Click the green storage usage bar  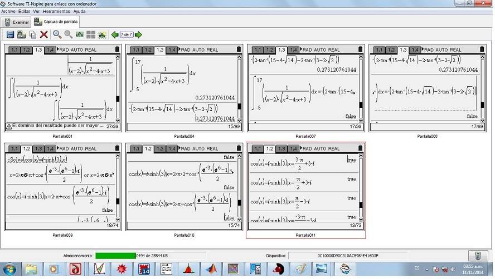click(115, 256)
